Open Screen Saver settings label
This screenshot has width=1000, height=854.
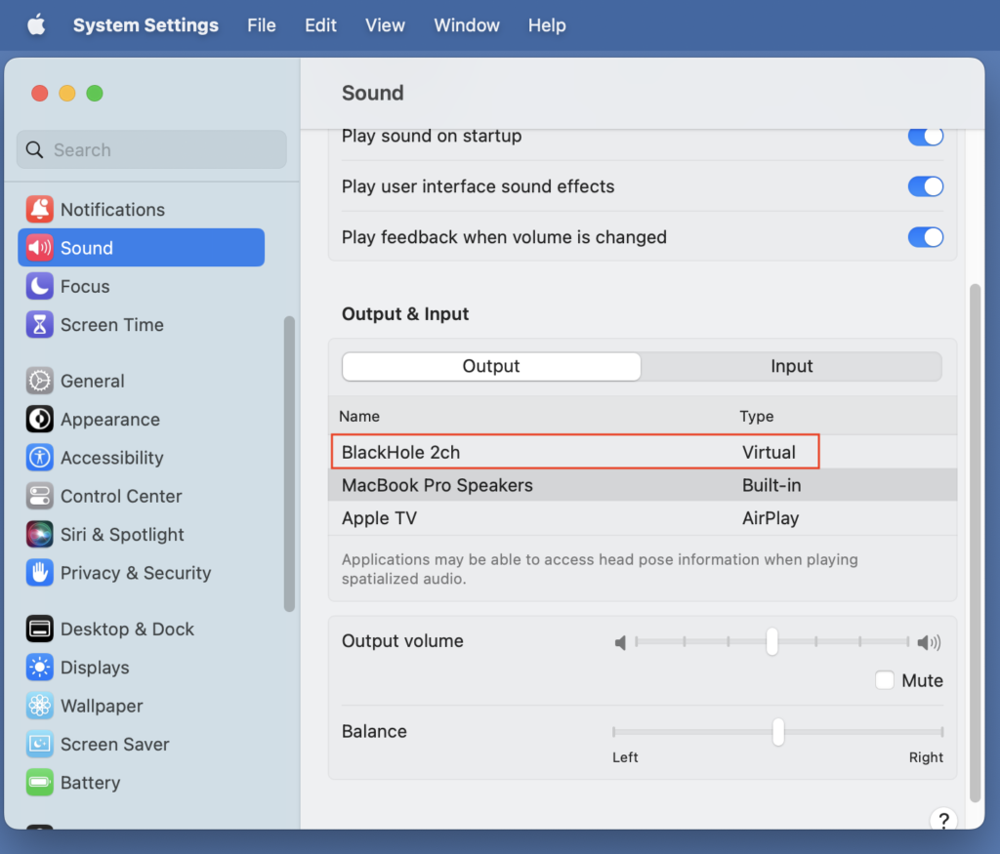pyautogui.click(x=115, y=744)
